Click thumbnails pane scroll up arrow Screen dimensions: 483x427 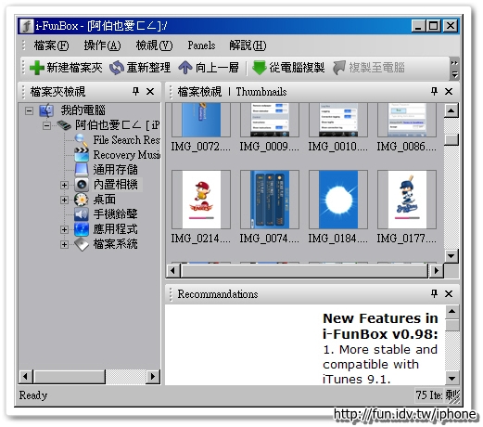coord(451,110)
